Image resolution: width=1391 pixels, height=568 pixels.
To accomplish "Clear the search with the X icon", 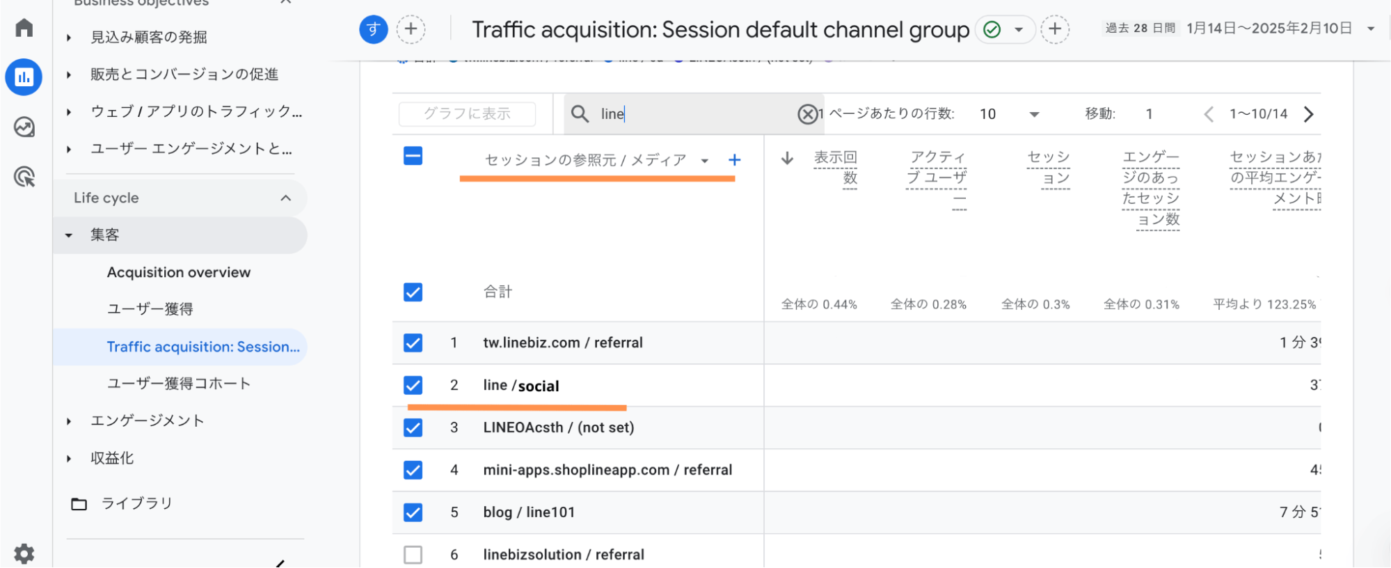I will tap(807, 113).
